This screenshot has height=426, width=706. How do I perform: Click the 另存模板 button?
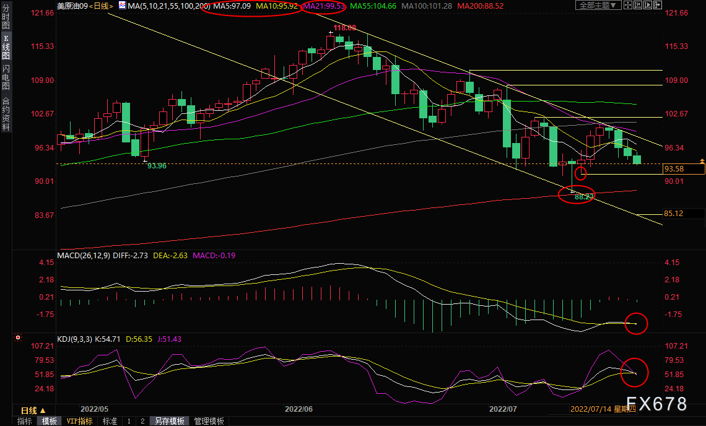[170, 421]
